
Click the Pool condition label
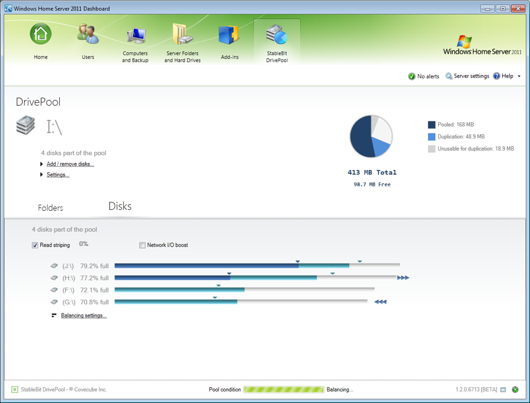(x=225, y=389)
